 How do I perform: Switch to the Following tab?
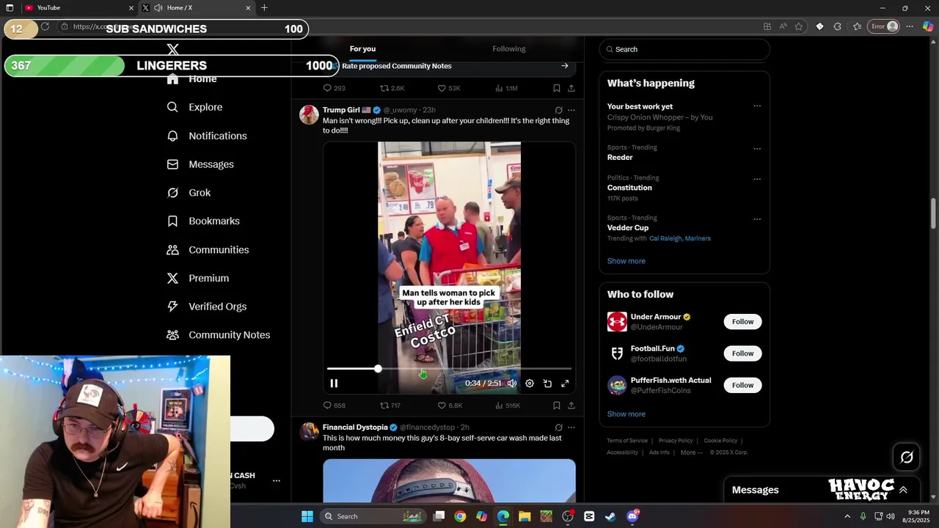[x=509, y=49]
